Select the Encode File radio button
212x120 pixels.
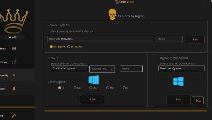coord(69,47)
